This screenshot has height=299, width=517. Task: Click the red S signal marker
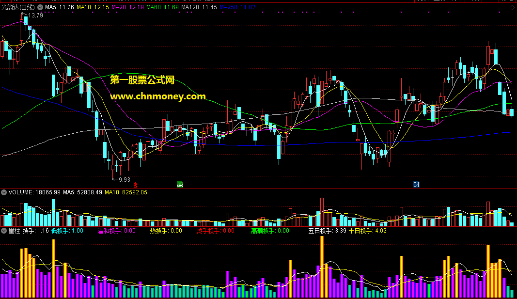coord(136,186)
